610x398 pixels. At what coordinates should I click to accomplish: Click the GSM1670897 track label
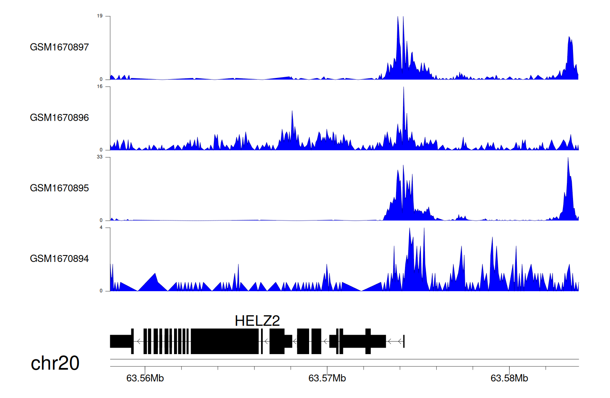point(59,47)
